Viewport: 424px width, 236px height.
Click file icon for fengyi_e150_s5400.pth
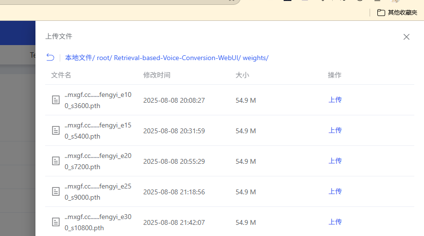point(56,130)
